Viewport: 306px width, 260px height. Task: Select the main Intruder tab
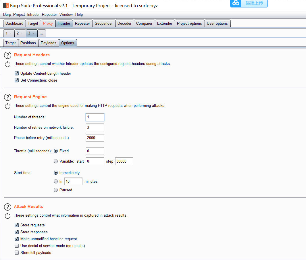(64, 24)
